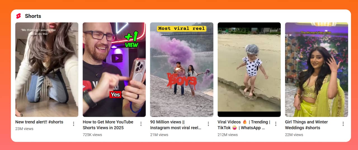The height and width of the screenshot is (150, 358).
Task: Open the woman in yellow lehenga thumbnail
Action: (317, 69)
